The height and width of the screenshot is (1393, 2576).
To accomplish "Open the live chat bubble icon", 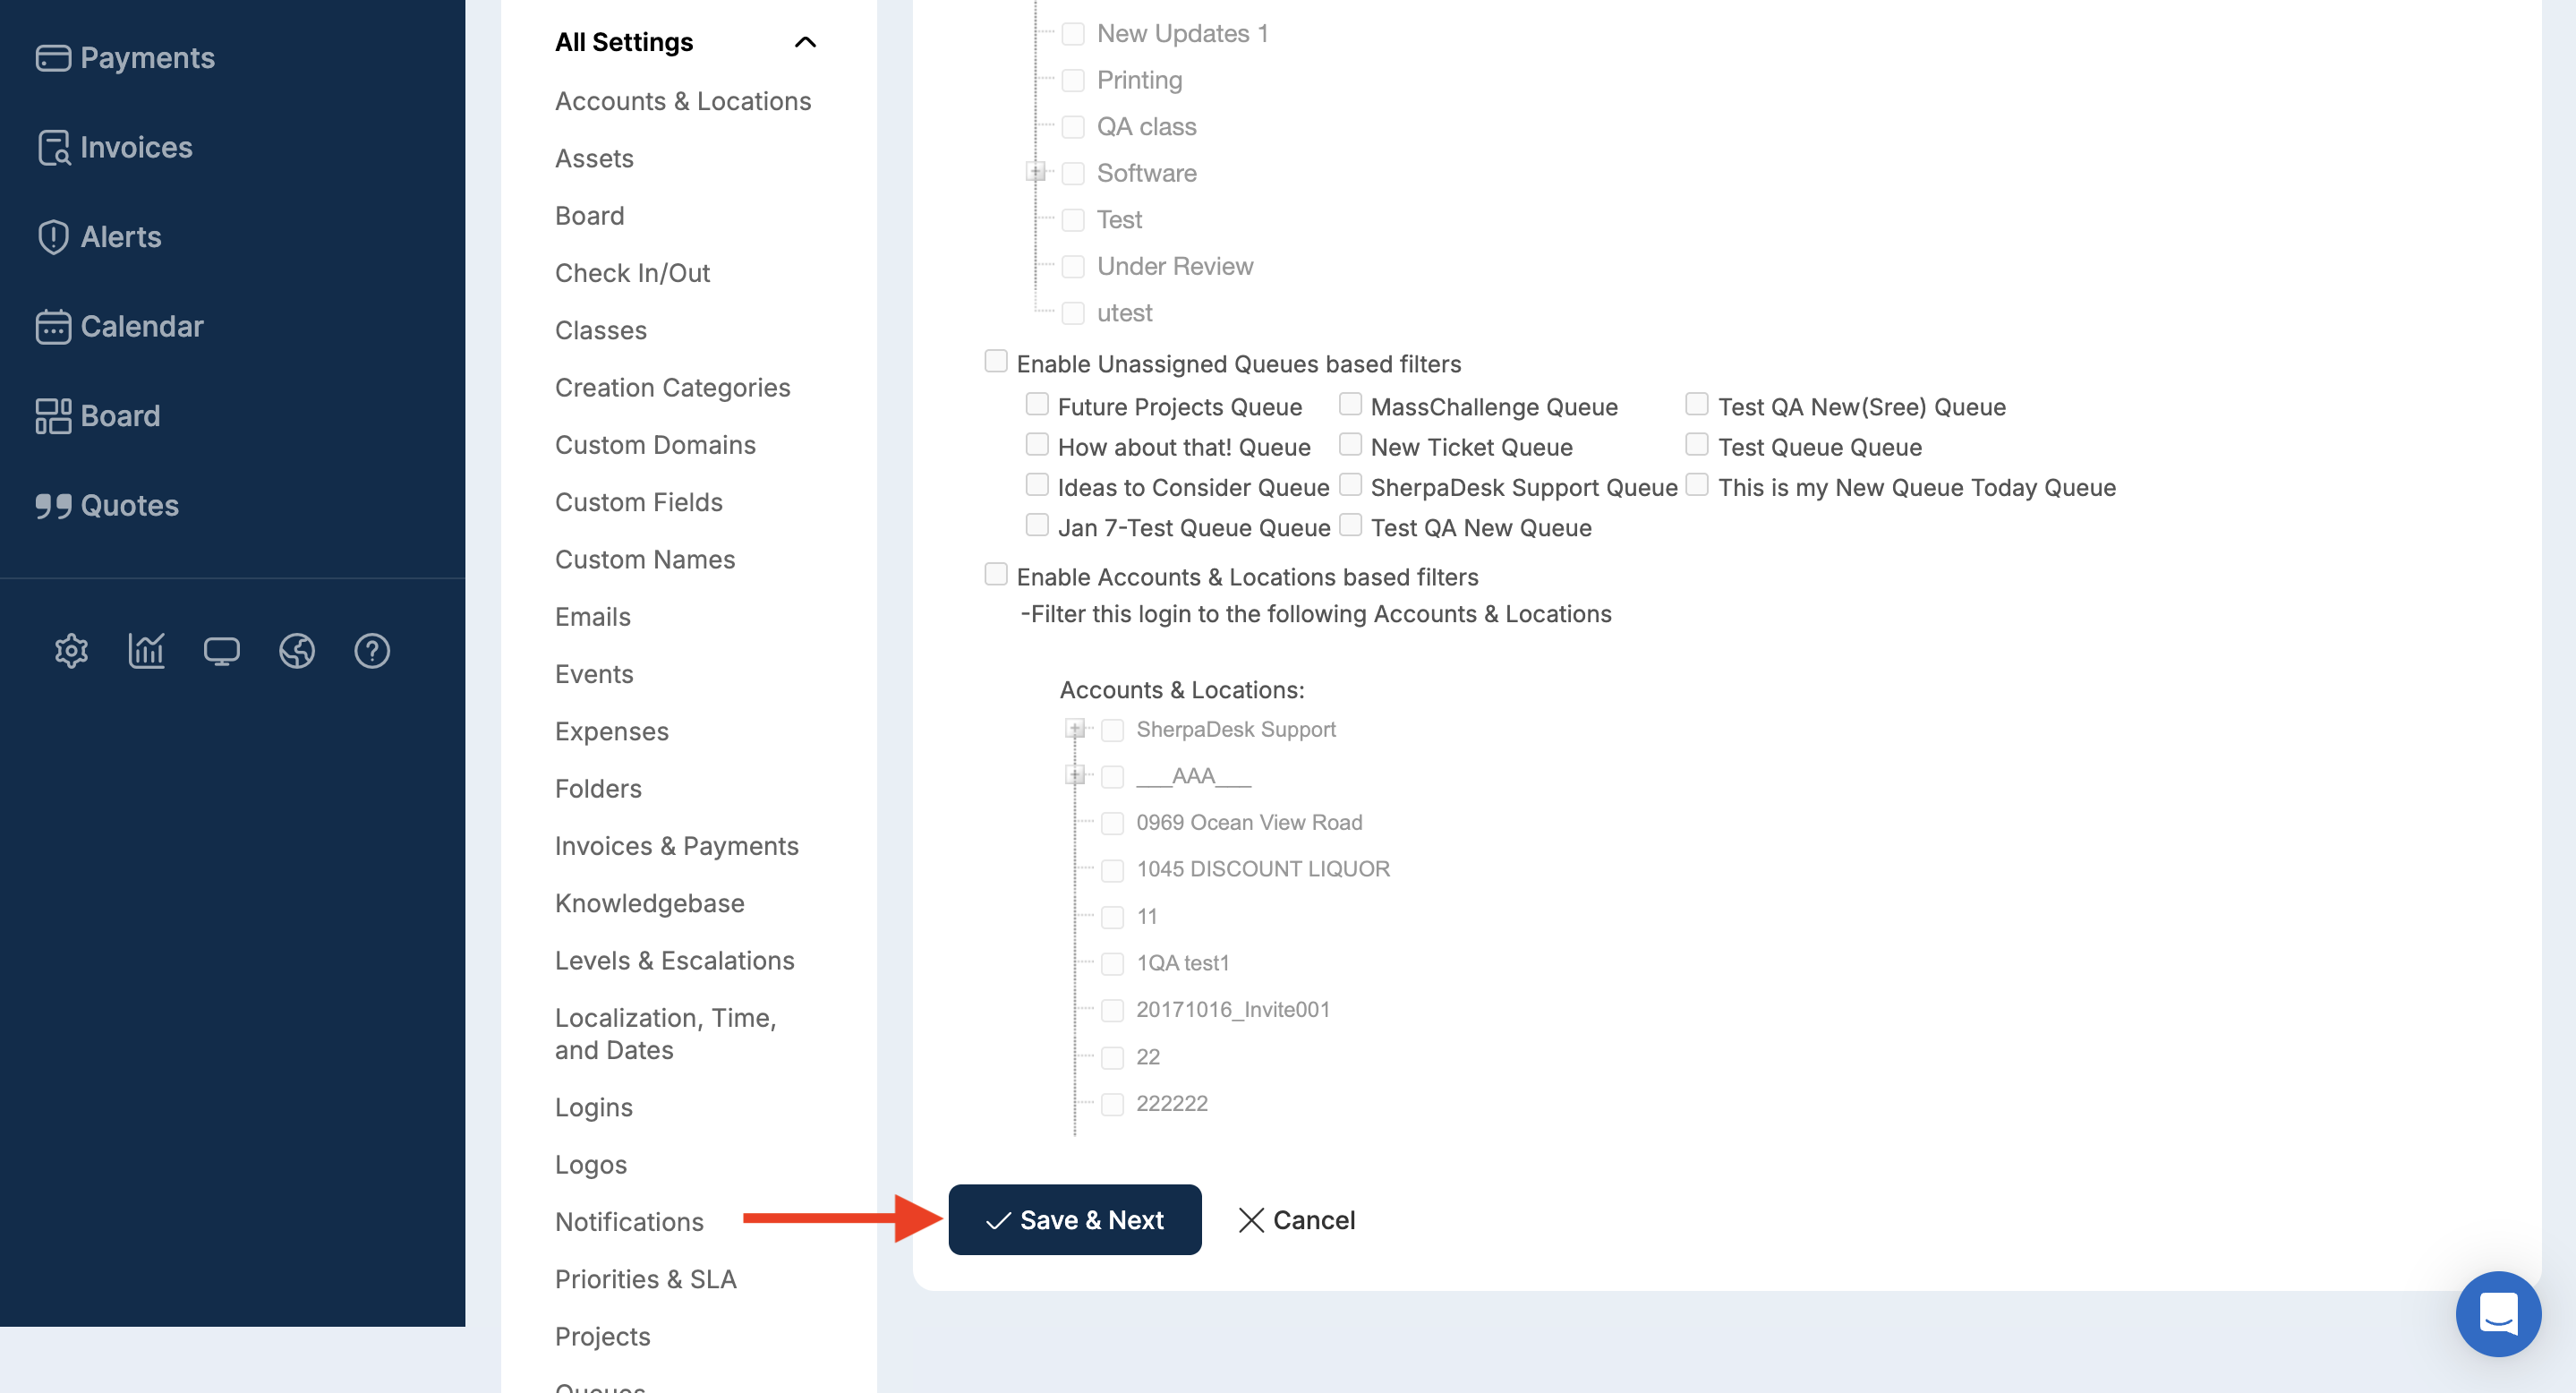I will 2497,1313.
